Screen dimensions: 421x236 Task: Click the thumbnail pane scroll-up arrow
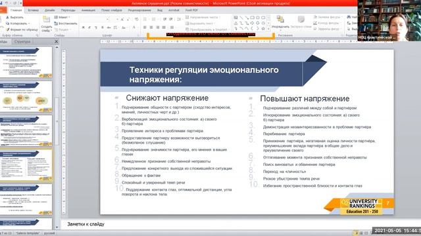click(57, 47)
